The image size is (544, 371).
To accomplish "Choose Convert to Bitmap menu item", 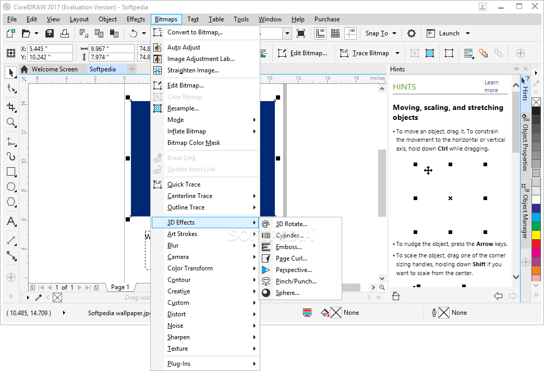I will (x=205, y=32).
